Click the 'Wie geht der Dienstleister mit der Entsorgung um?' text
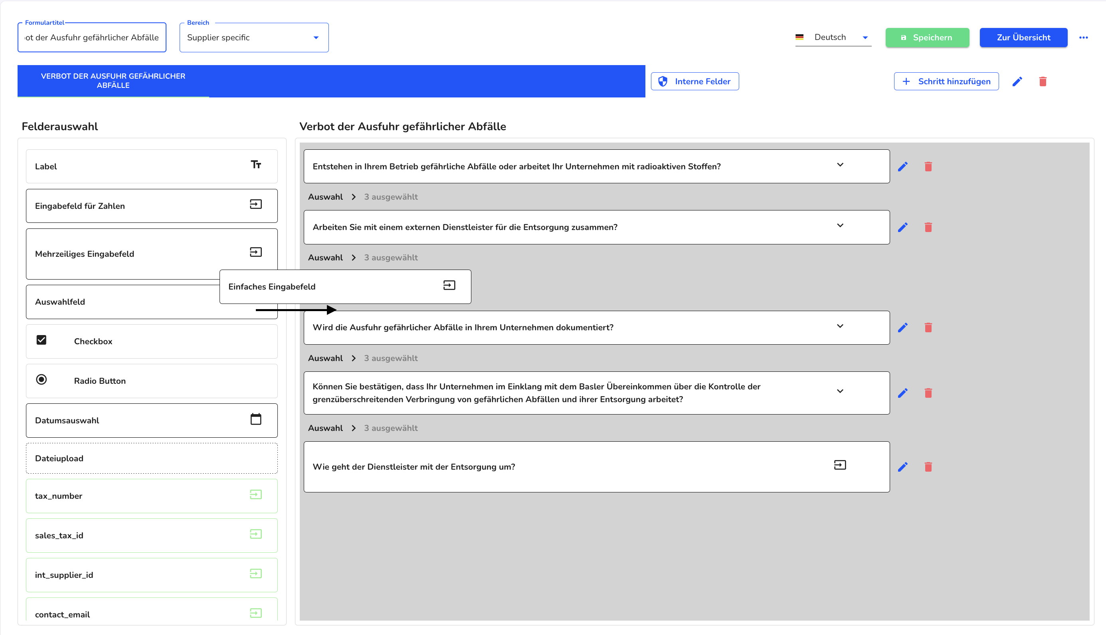This screenshot has height=635, width=1106. [414, 467]
